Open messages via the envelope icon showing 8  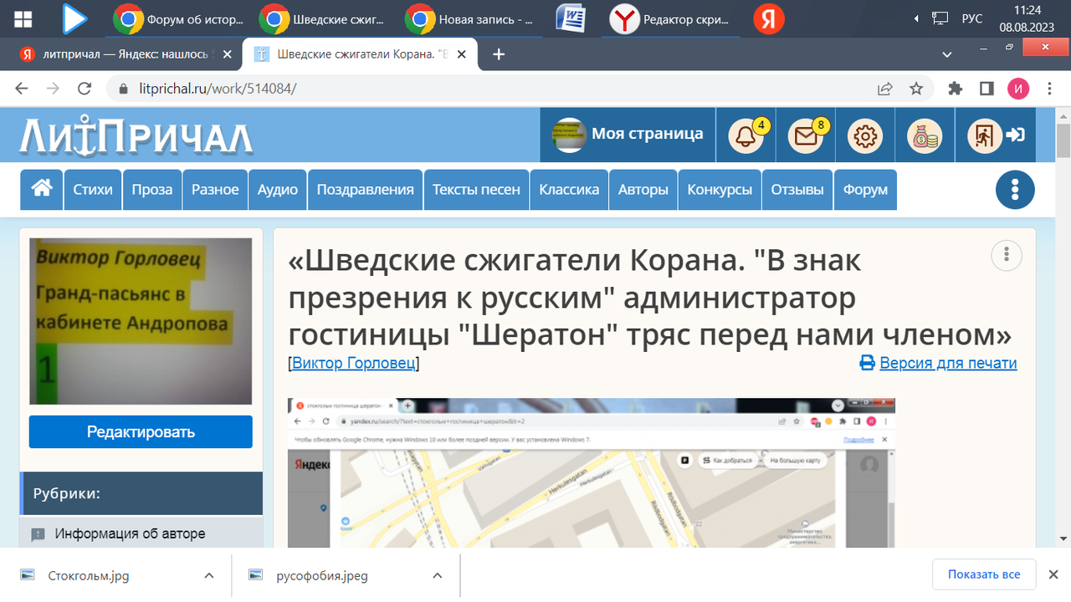[806, 135]
